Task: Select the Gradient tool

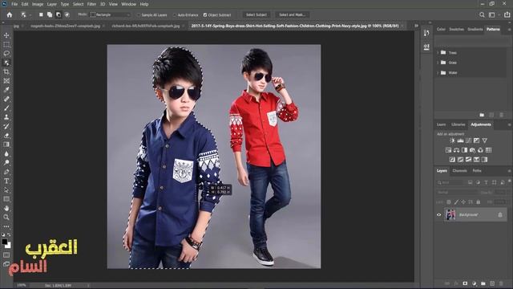Action: pos(6,144)
